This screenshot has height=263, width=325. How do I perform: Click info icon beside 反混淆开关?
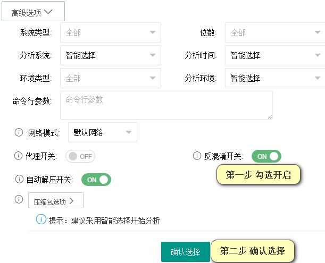point(197,156)
